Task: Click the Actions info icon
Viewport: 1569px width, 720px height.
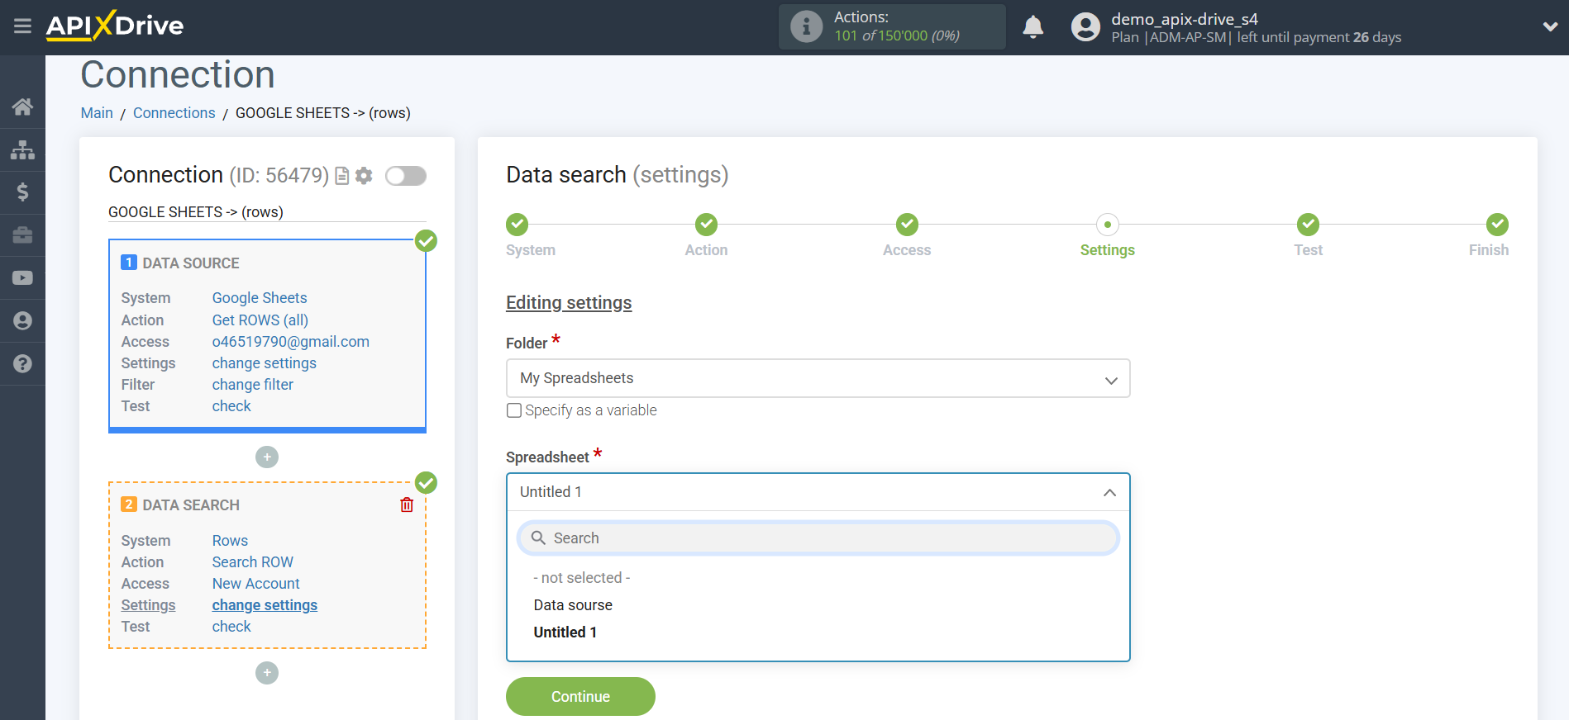Action: [x=806, y=26]
